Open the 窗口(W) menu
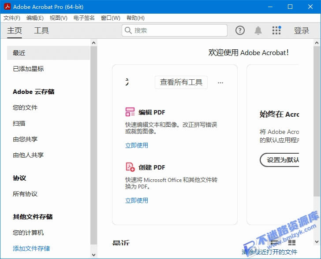This screenshot has width=321, height=259. coord(111,18)
